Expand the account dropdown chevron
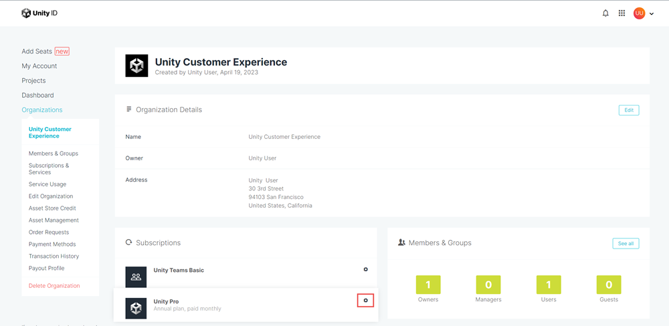Screen dimensions: 669x326 point(652,13)
